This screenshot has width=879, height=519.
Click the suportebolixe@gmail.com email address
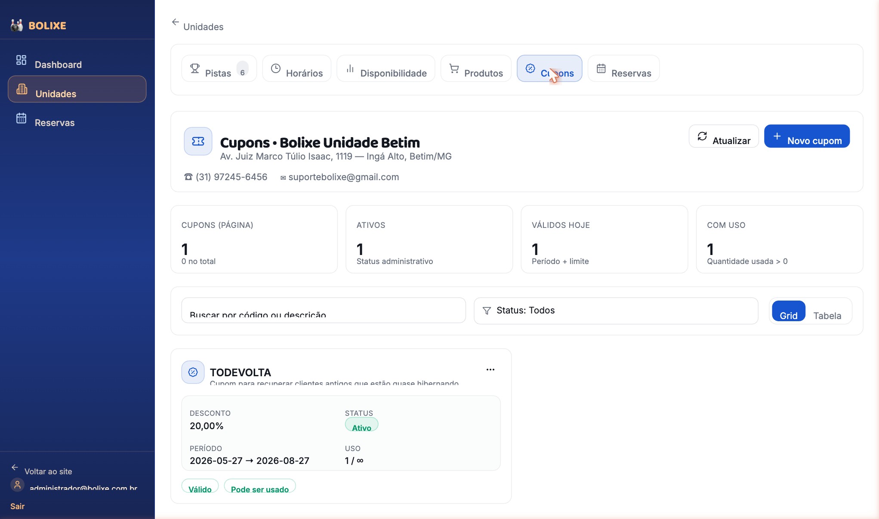coord(344,177)
